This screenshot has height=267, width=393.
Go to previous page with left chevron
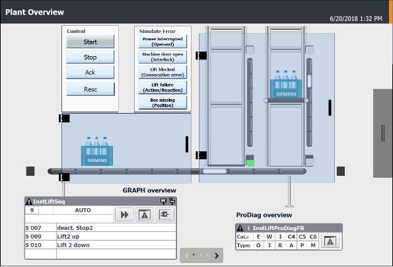187,256
